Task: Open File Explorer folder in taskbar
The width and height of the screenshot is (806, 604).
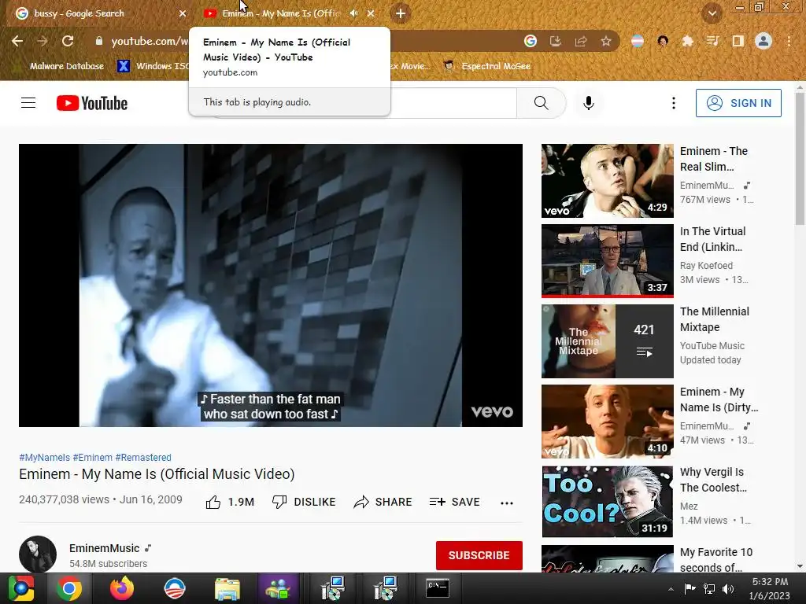Action: click(x=227, y=588)
